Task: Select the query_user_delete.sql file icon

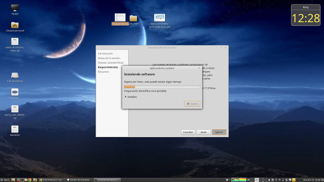Action: pos(15,112)
